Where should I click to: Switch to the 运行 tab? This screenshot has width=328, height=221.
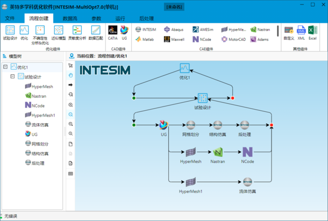click(x=120, y=18)
